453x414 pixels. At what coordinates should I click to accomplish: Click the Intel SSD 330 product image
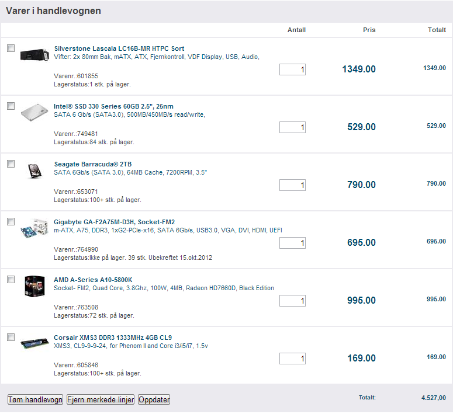click(34, 112)
